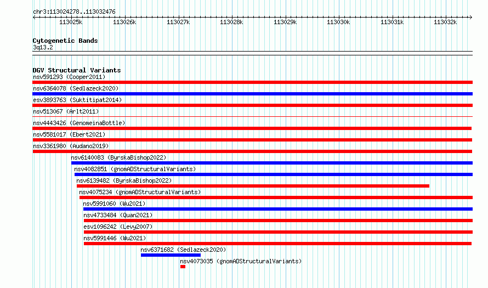Image resolution: width=488 pixels, height=288 pixels.
Task: Click the nsv591293 (Cooper2011) variant label
Action: coord(69,77)
